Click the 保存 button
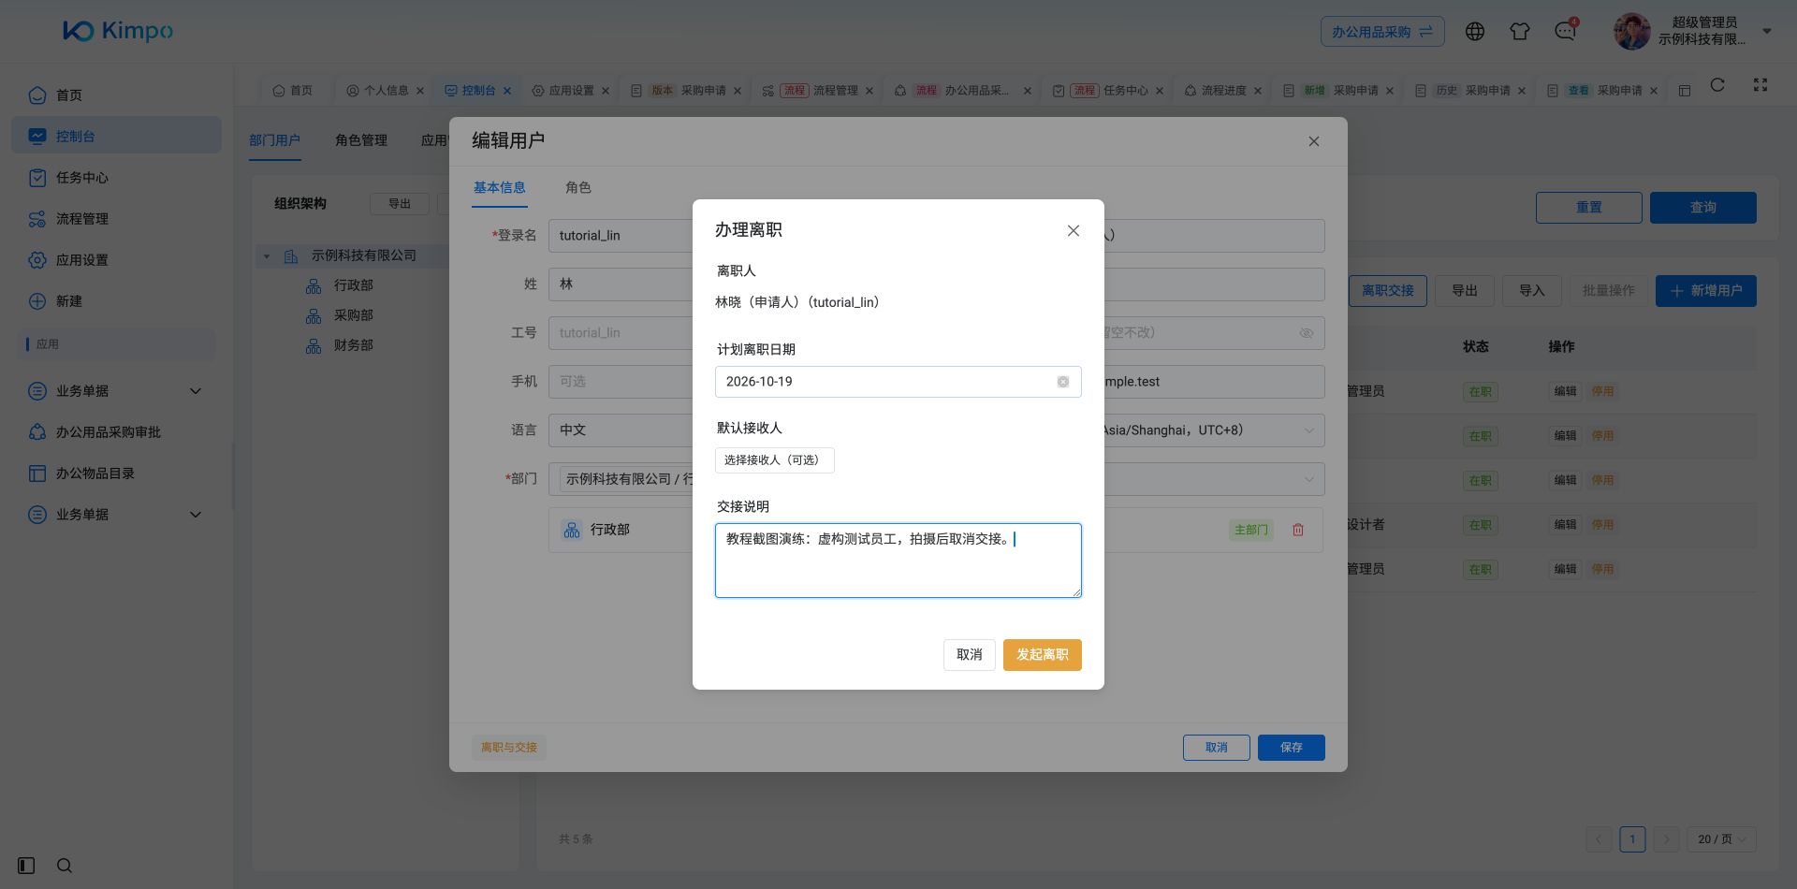Image resolution: width=1797 pixels, height=889 pixels. click(x=1292, y=748)
